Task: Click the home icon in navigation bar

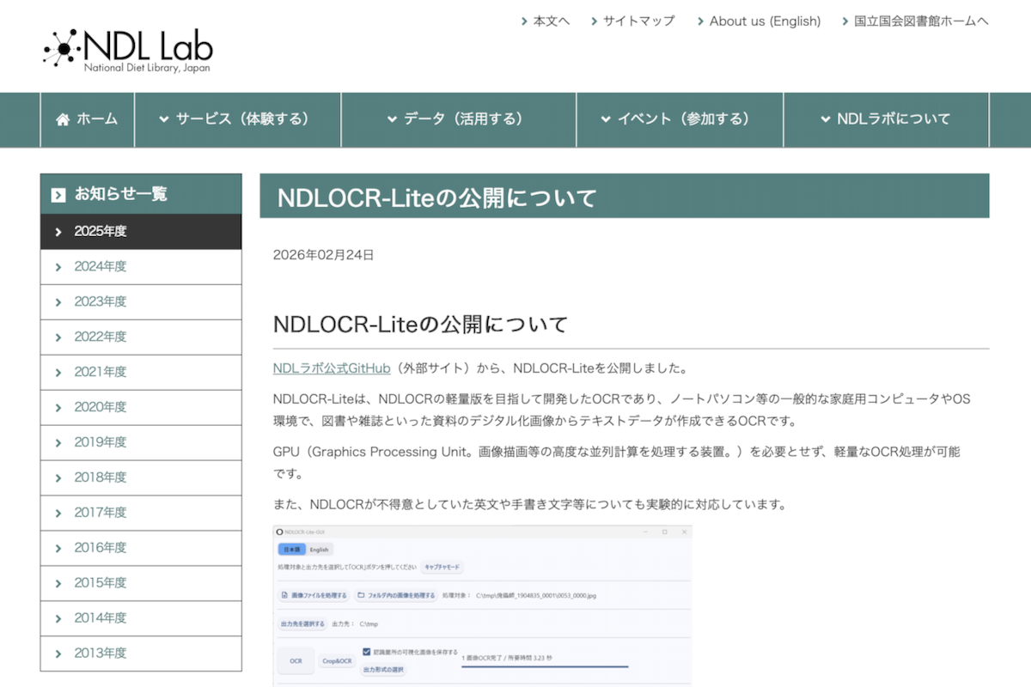Action: tap(63, 119)
